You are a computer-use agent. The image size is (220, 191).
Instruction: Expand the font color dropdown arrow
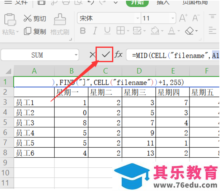pyautogui.click(x=179, y=31)
